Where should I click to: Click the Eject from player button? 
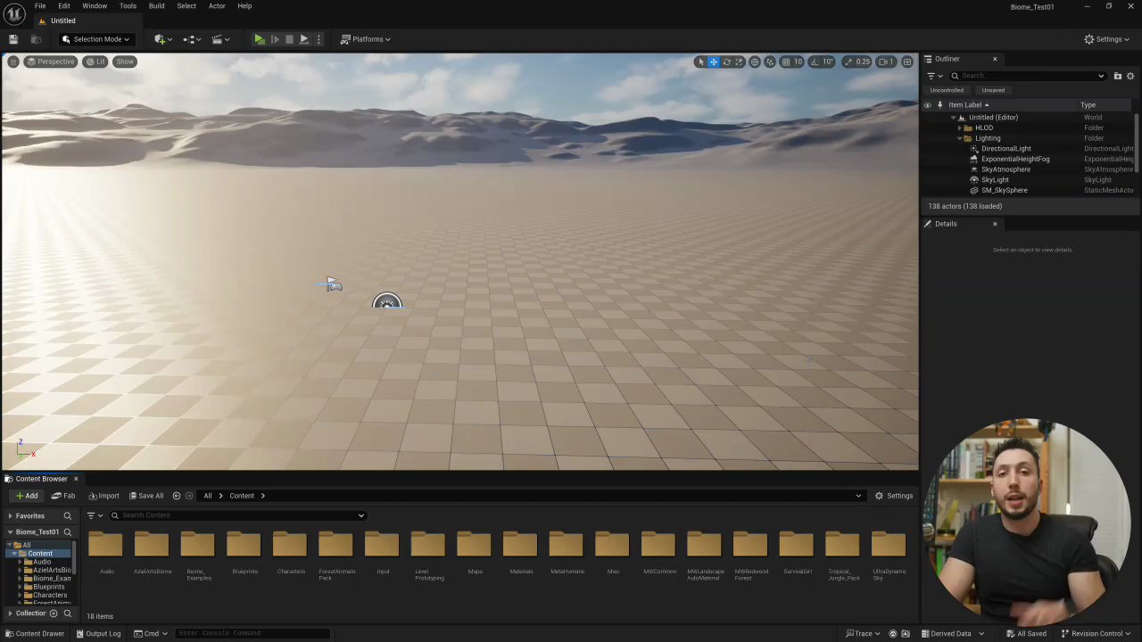(304, 39)
